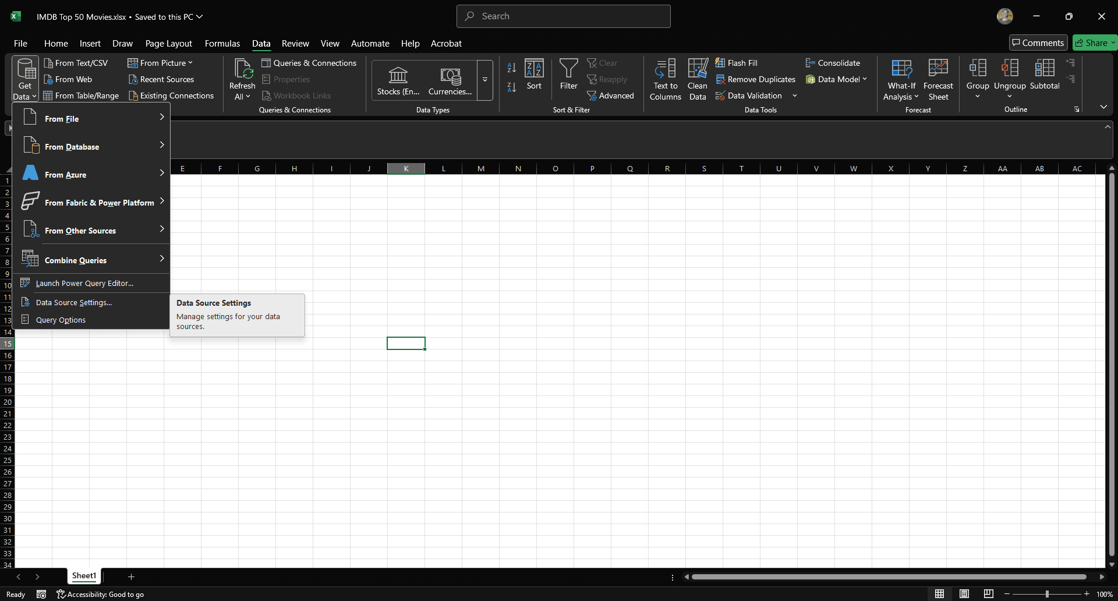
Task: Open Queries & Connections pane
Action: [x=309, y=63]
